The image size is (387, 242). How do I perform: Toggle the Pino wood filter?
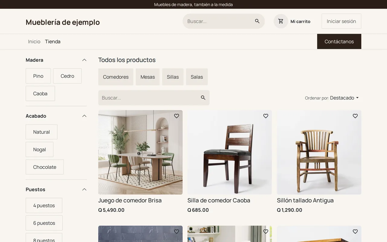click(x=38, y=76)
